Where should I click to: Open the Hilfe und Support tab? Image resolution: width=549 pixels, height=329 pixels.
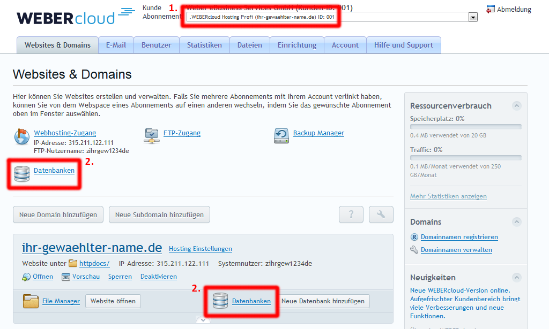pyautogui.click(x=403, y=45)
